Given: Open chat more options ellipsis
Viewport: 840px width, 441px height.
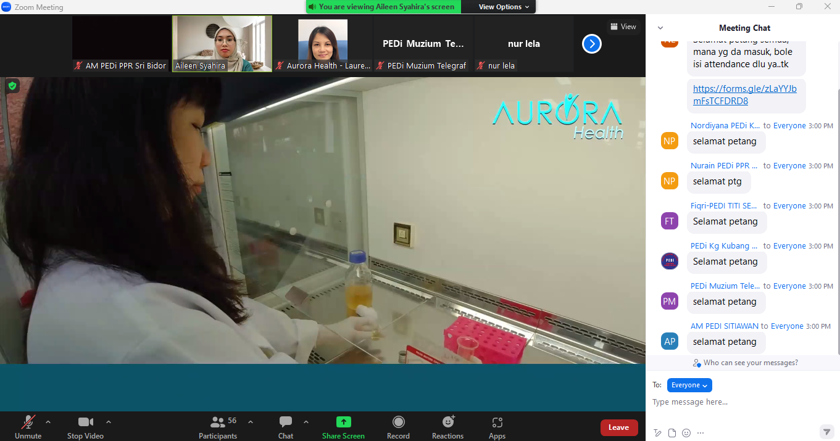Looking at the screenshot, I should tap(701, 433).
